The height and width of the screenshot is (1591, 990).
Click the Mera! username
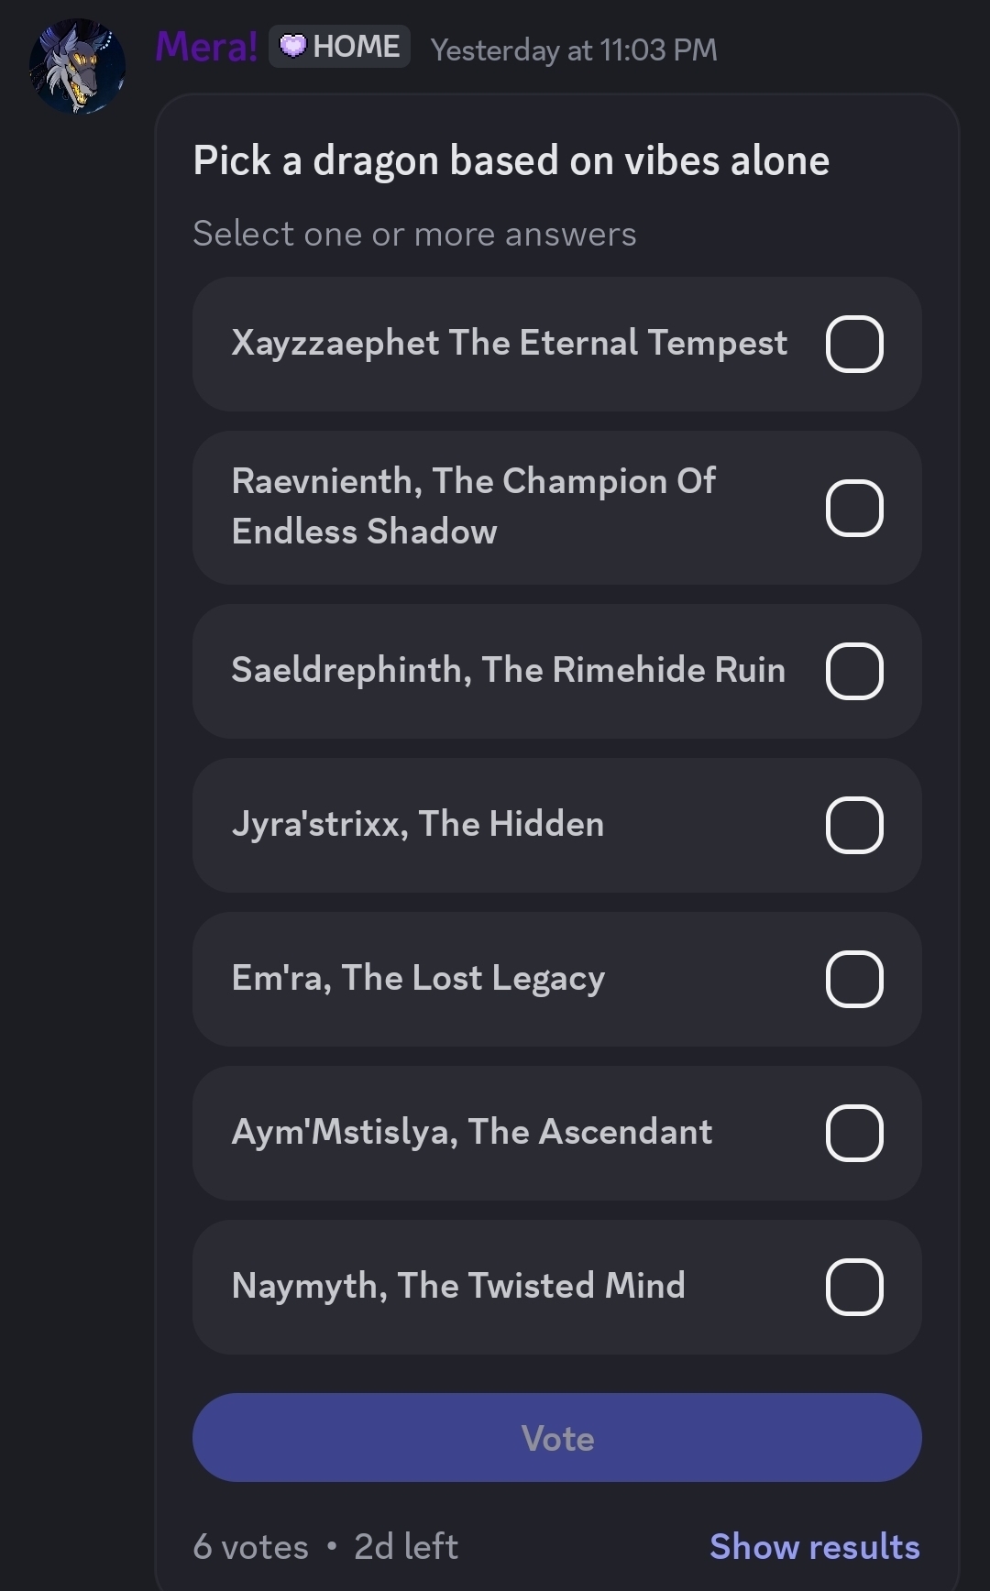point(206,47)
